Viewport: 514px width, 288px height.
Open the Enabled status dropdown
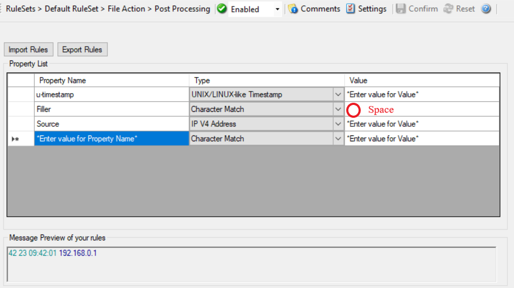pos(277,10)
